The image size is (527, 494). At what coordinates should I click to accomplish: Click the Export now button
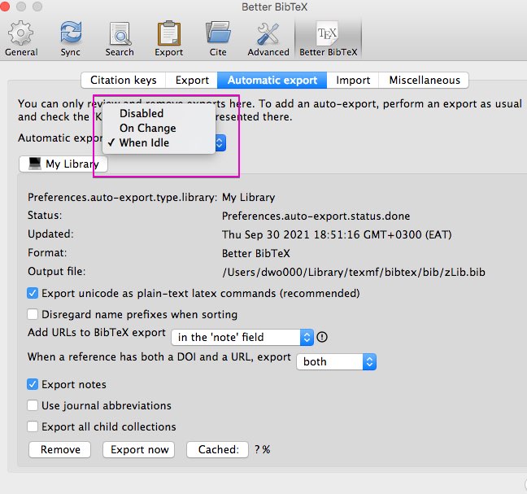[x=139, y=449]
